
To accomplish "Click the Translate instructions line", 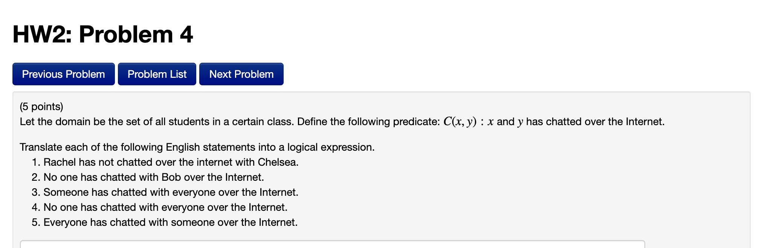I will pos(197,147).
